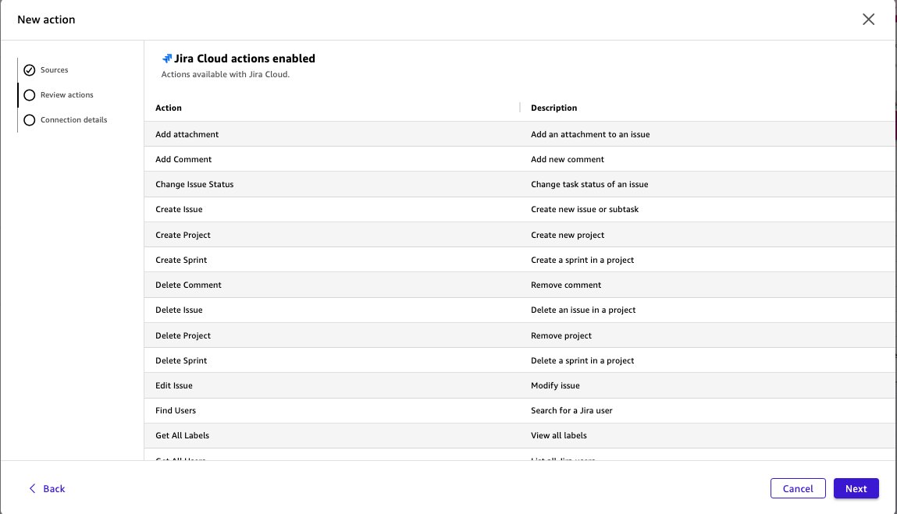897x514 pixels.
Task: Select the Get All Labels row
Action: point(312,435)
